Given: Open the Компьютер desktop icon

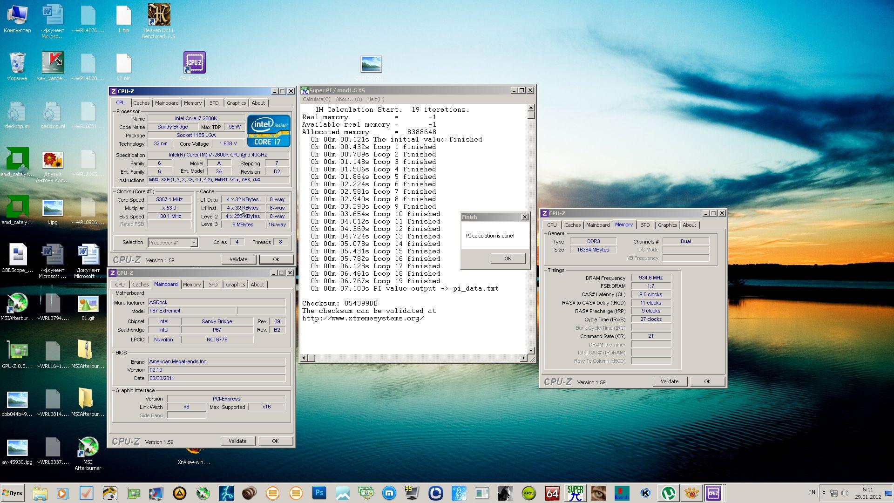Looking at the screenshot, I should click(x=17, y=19).
